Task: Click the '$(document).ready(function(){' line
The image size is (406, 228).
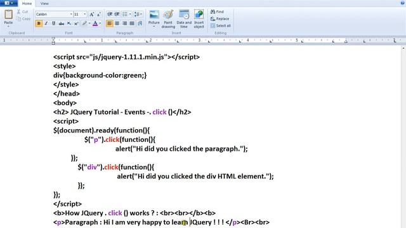Action: tap(101, 130)
